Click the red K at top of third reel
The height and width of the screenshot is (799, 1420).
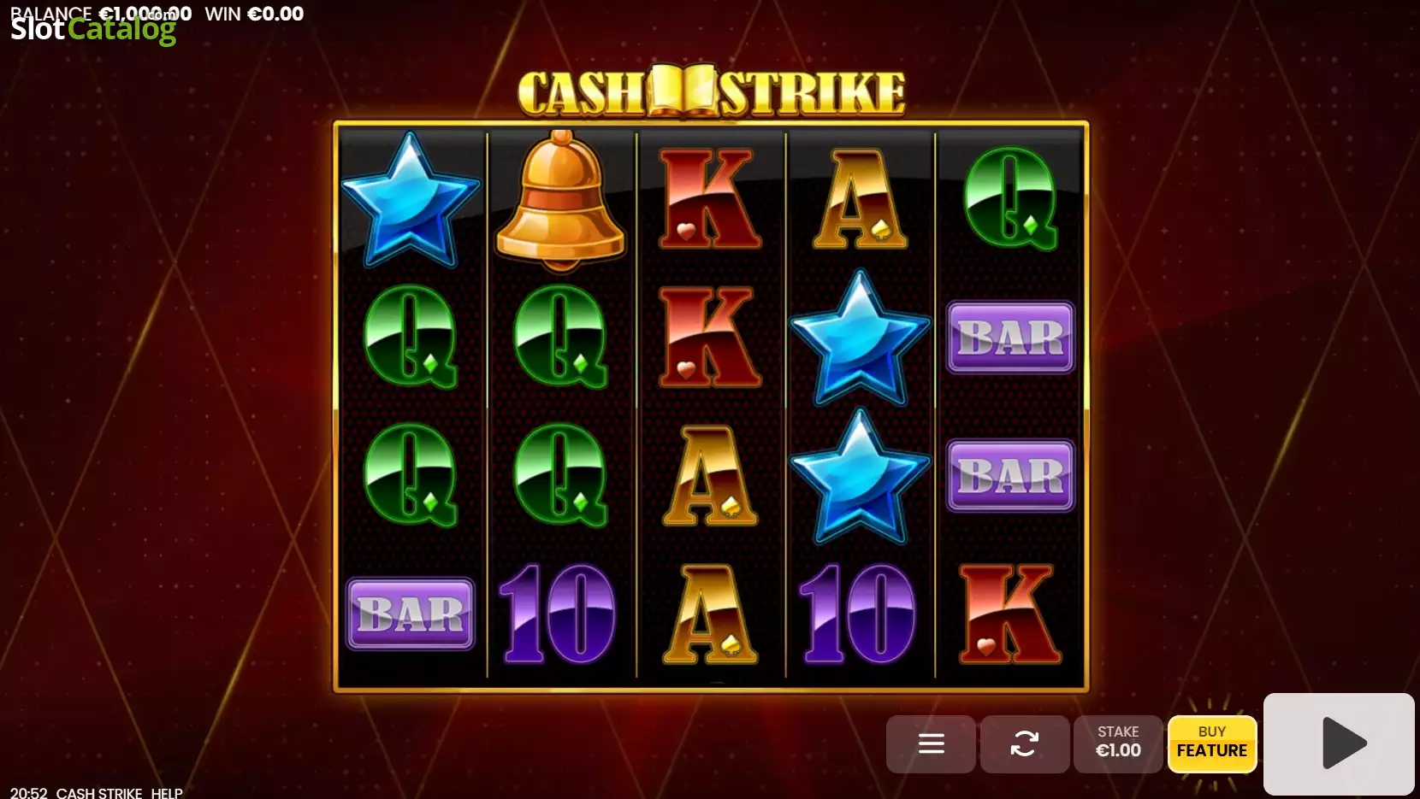pos(710,199)
